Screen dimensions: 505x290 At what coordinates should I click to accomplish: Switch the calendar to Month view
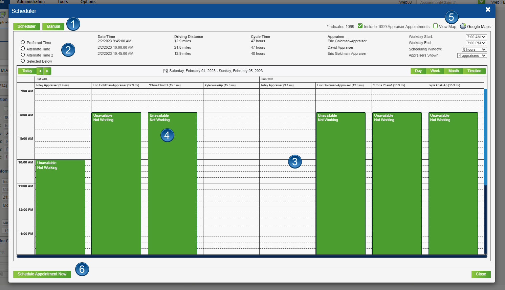click(x=453, y=71)
